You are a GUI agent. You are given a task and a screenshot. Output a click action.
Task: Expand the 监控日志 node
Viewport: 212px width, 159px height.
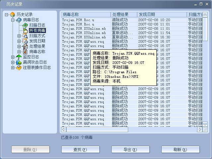click(13, 57)
